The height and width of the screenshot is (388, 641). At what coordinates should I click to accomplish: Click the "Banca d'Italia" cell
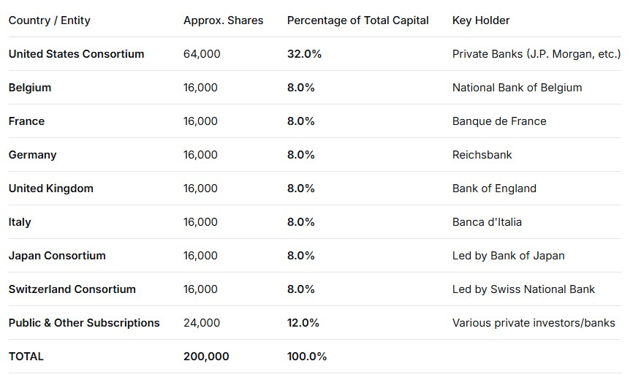487,222
